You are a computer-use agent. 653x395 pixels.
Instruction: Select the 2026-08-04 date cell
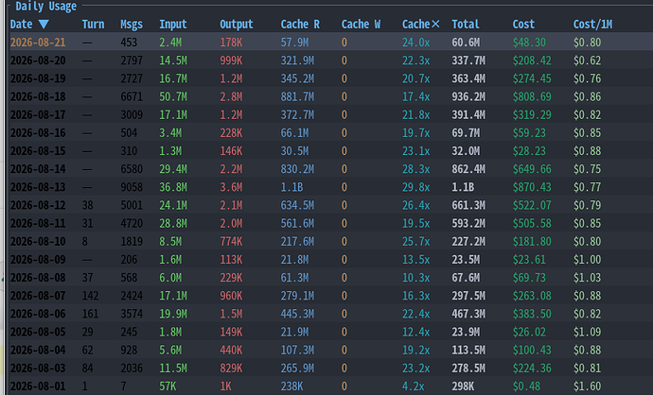tap(38, 350)
